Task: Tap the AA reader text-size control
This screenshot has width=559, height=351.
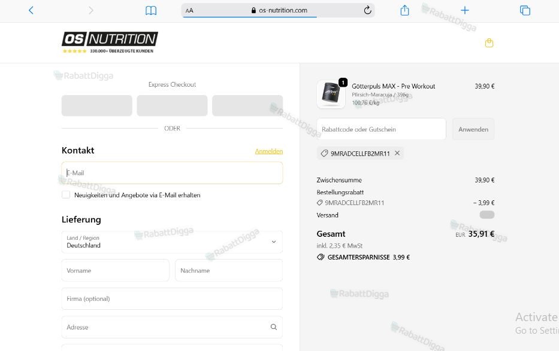Action: [189, 11]
